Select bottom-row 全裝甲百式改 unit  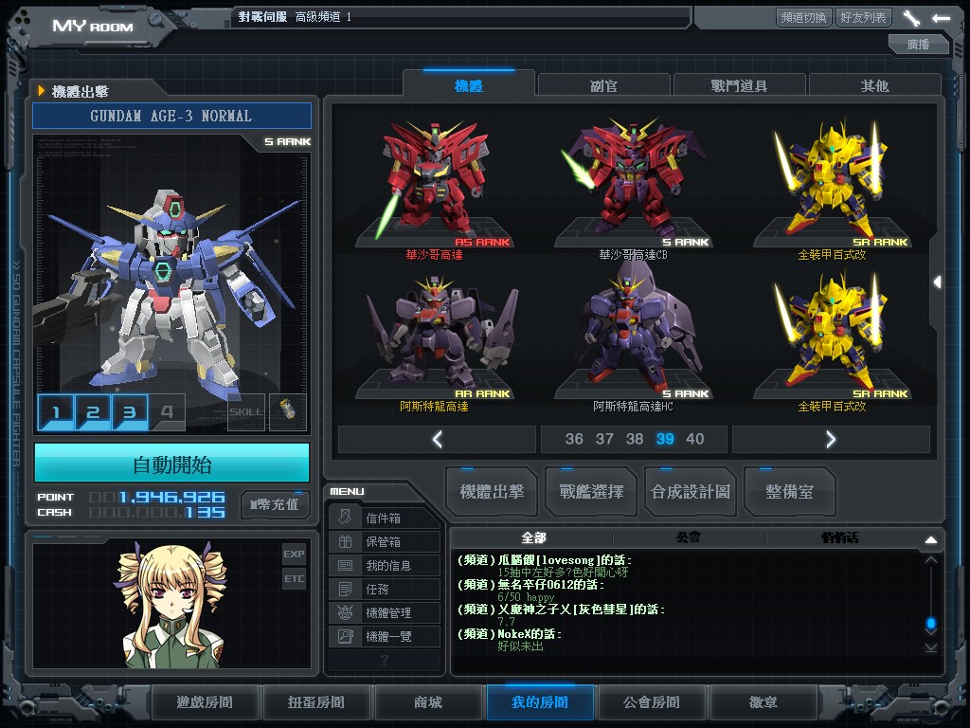[x=832, y=340]
